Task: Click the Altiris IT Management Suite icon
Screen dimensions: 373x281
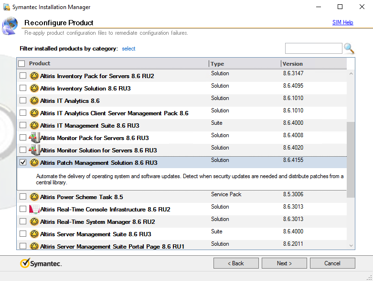Action: coord(34,125)
